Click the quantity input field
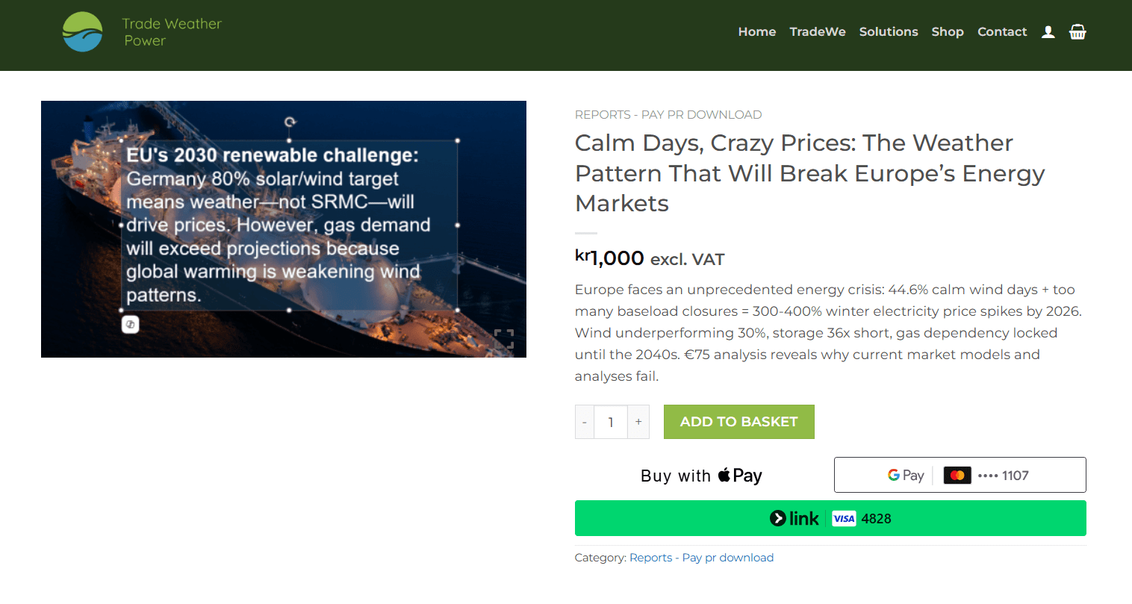This screenshot has width=1132, height=604. (611, 422)
